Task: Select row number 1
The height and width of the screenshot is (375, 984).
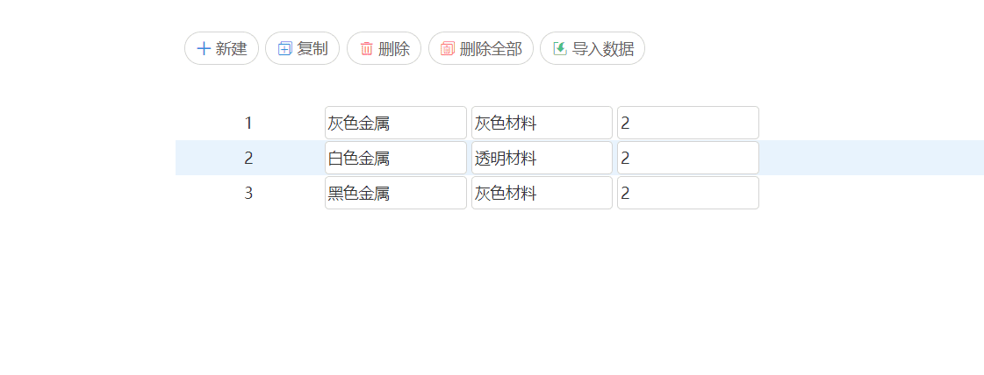Action: (248, 124)
